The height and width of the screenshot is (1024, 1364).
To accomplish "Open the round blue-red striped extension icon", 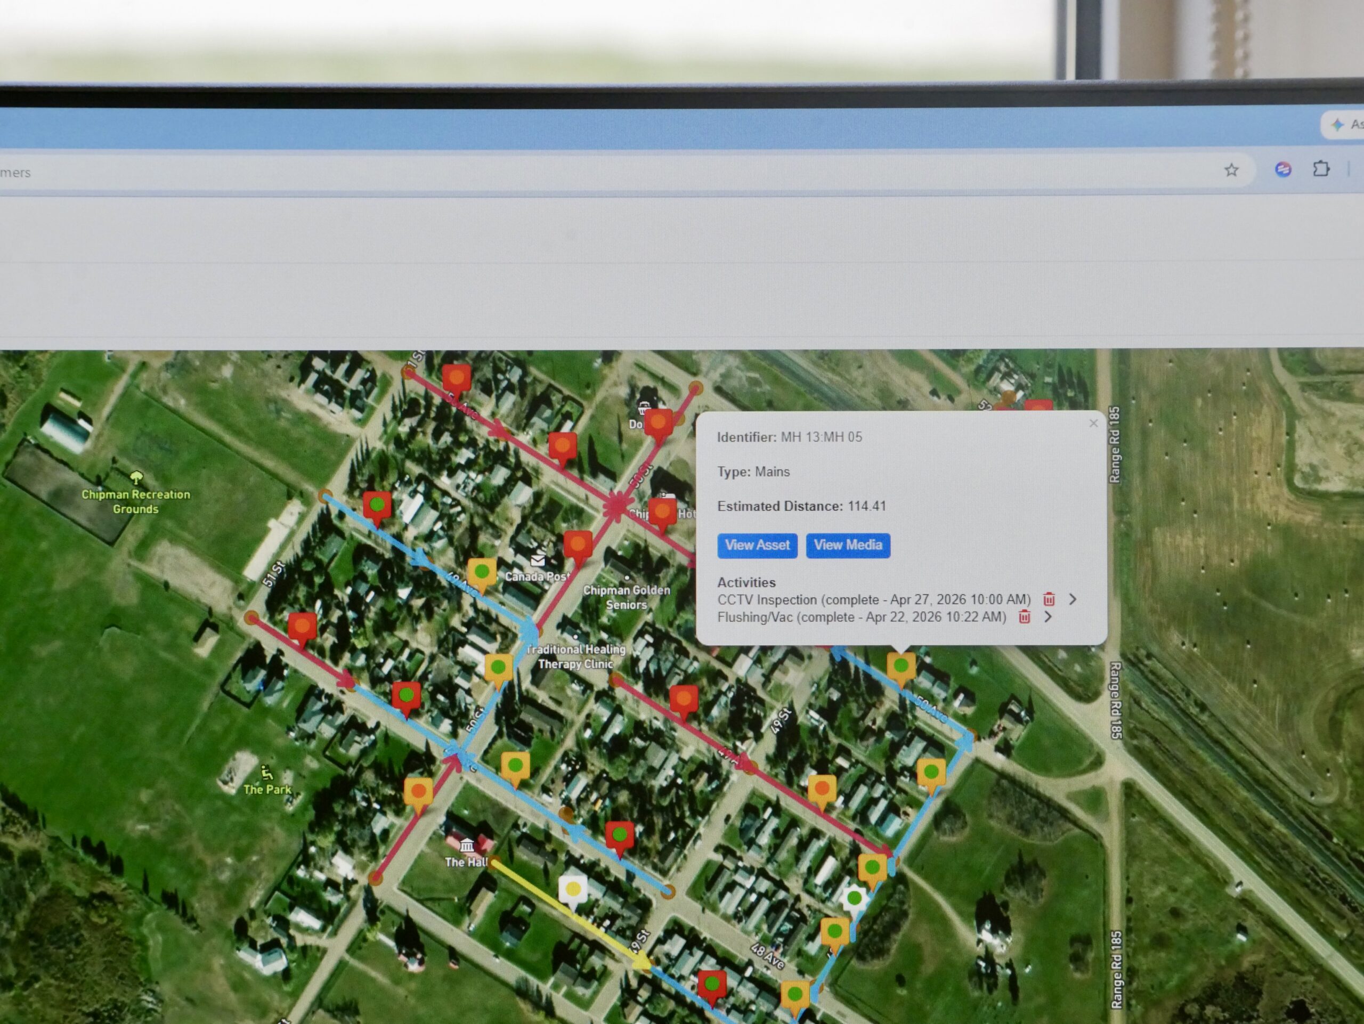I will point(1283,169).
